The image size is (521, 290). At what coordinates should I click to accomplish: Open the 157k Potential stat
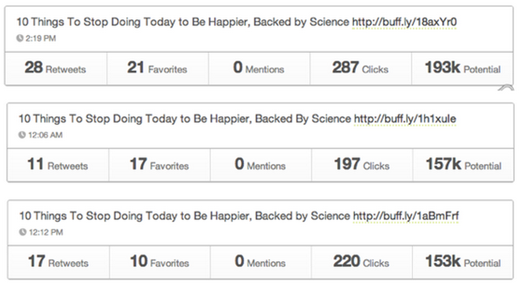pyautogui.click(x=463, y=165)
